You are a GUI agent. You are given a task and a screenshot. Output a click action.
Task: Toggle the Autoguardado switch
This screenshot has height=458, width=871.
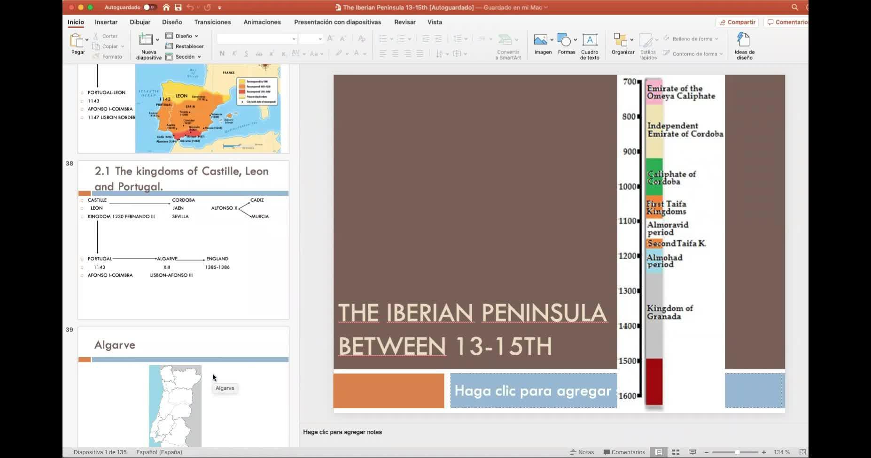pos(149,8)
